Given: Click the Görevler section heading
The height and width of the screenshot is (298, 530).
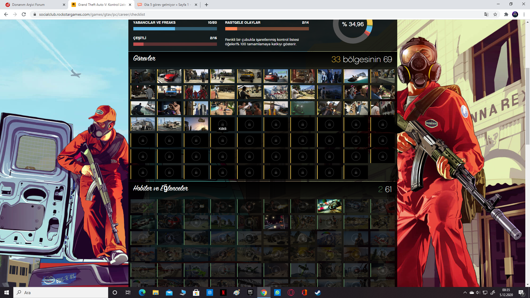Looking at the screenshot, I should click(x=144, y=58).
